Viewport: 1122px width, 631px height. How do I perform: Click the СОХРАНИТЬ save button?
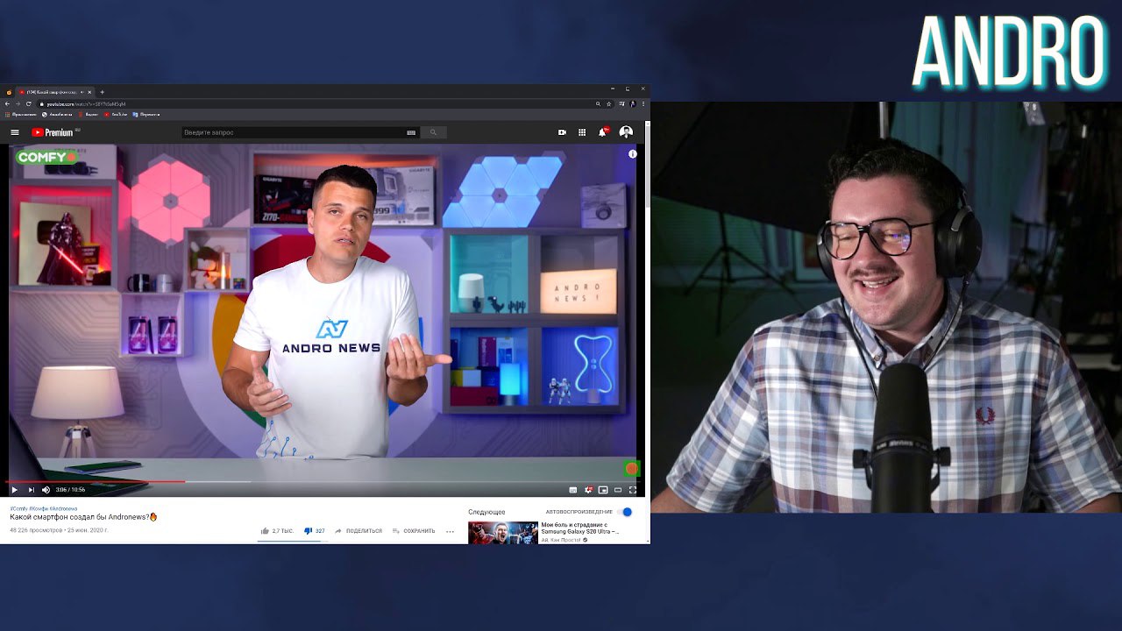click(x=414, y=531)
